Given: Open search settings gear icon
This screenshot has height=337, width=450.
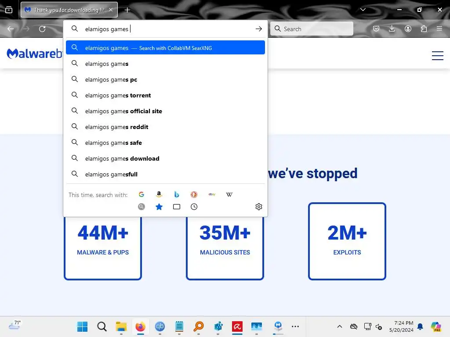Looking at the screenshot, I should coord(258,207).
